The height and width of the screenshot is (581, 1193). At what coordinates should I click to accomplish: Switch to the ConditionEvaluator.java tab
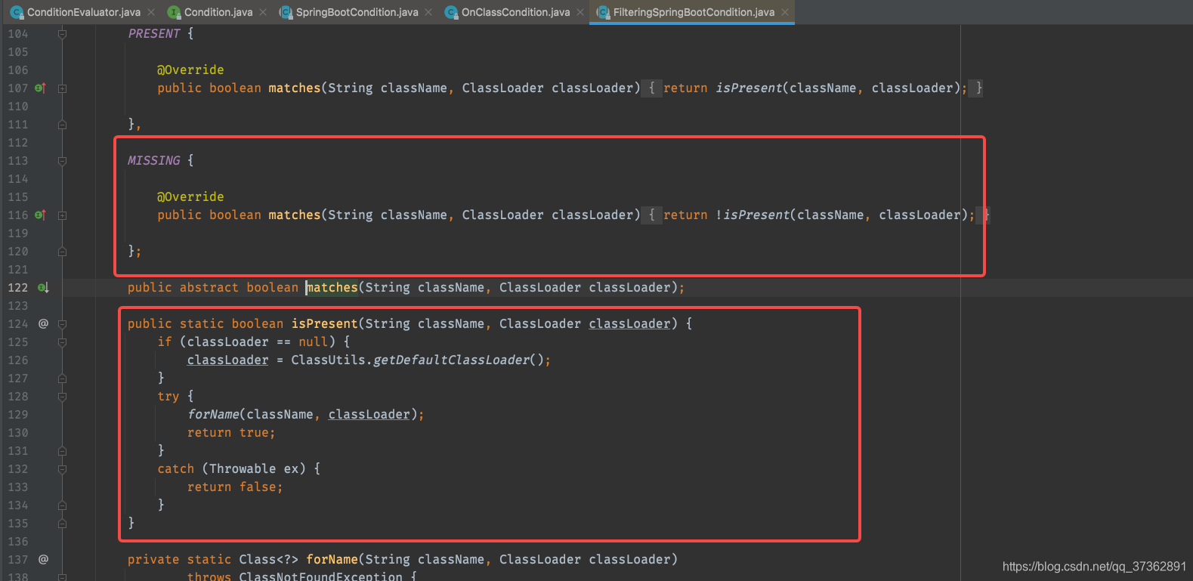[x=84, y=12]
